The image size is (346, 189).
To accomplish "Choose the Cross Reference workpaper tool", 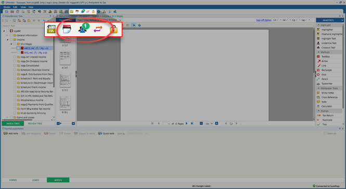I will point(327,98).
